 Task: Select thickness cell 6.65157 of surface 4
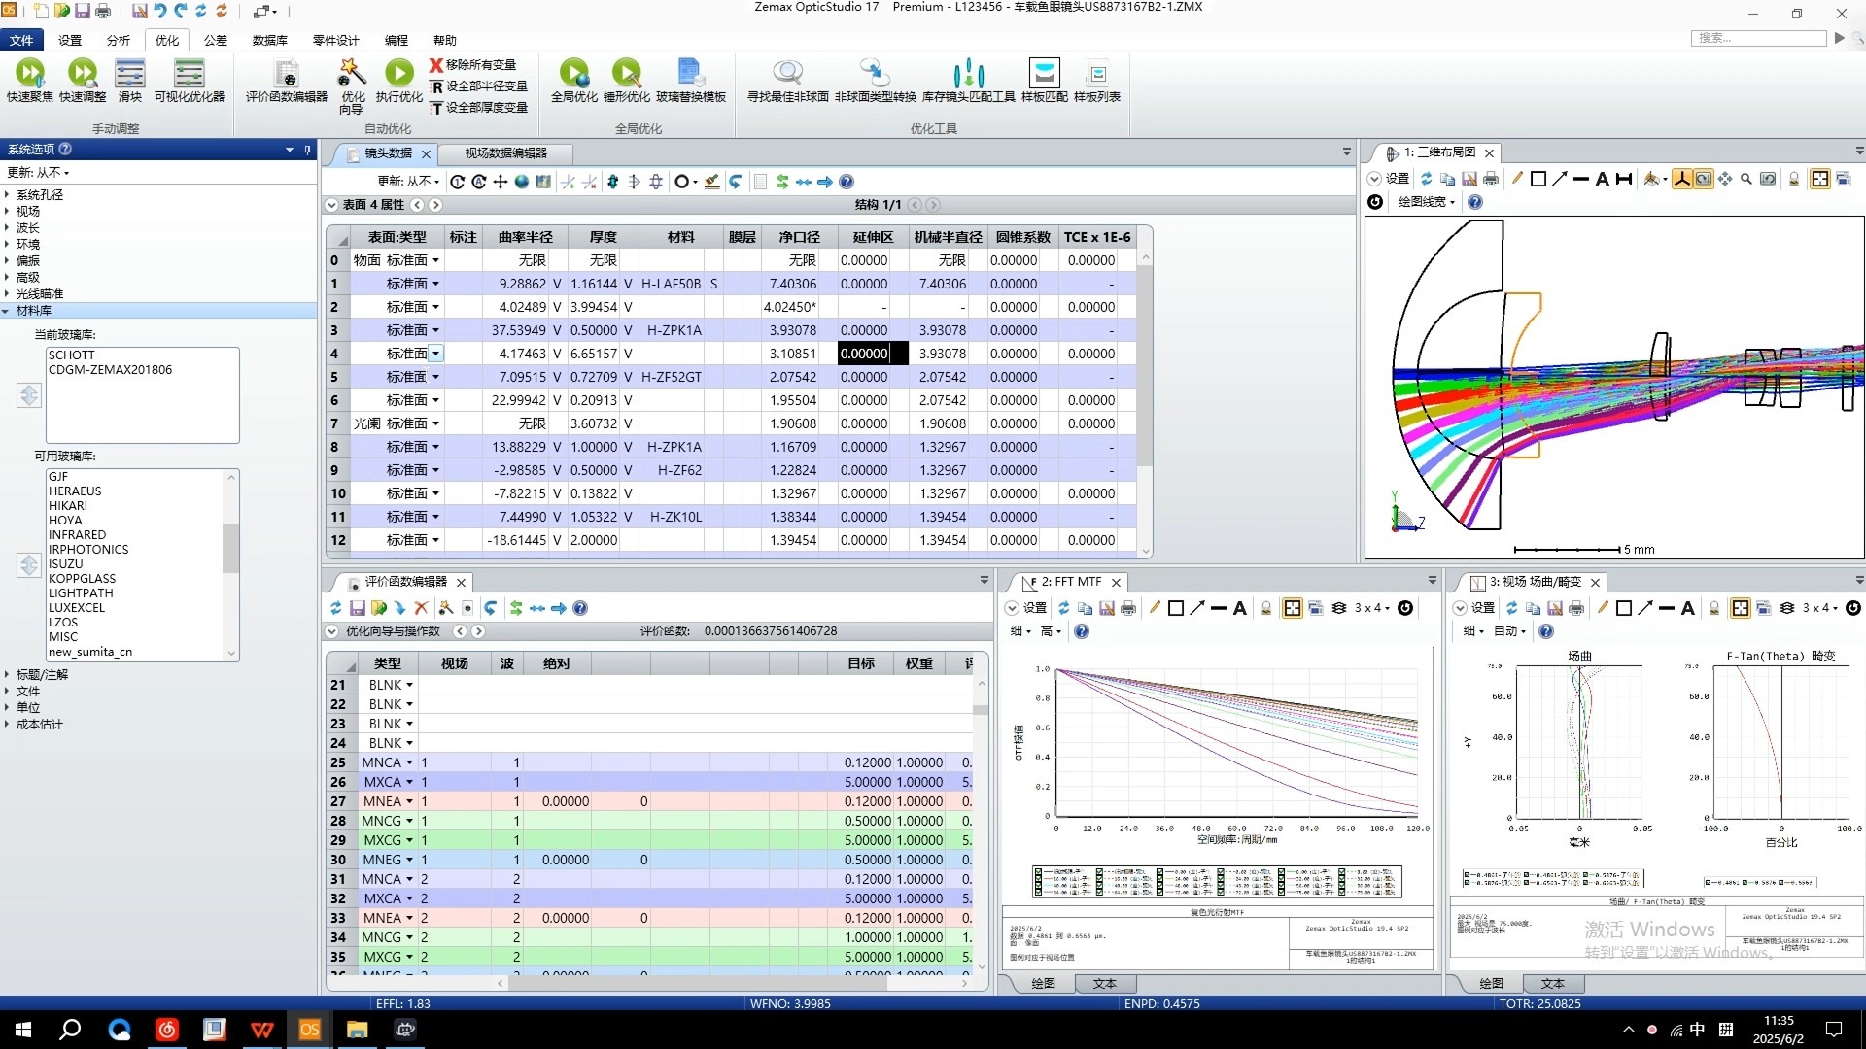coord(593,354)
